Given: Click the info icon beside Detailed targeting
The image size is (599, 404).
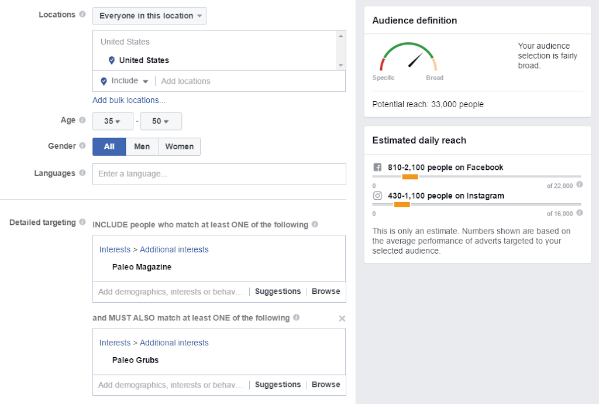Looking at the screenshot, I should (82, 222).
